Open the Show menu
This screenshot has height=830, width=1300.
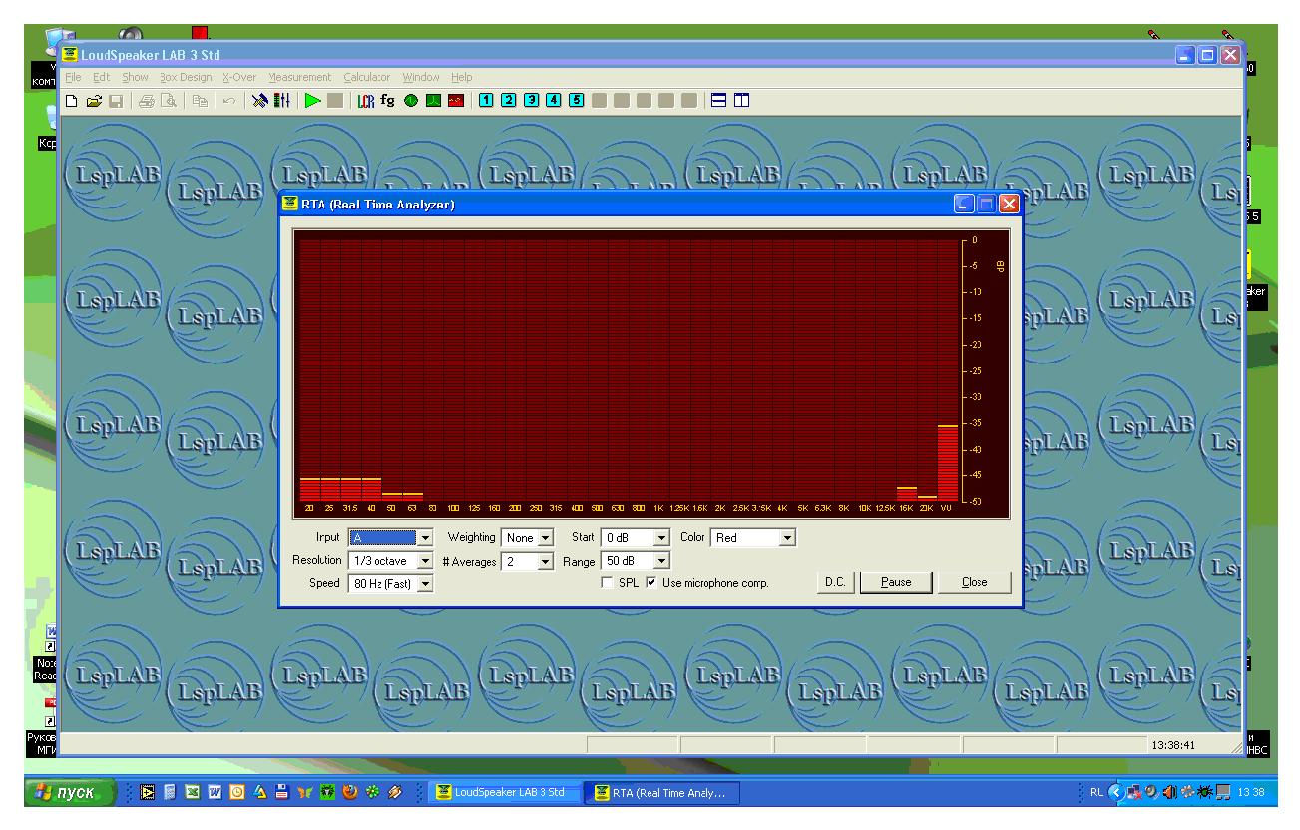click(x=135, y=77)
